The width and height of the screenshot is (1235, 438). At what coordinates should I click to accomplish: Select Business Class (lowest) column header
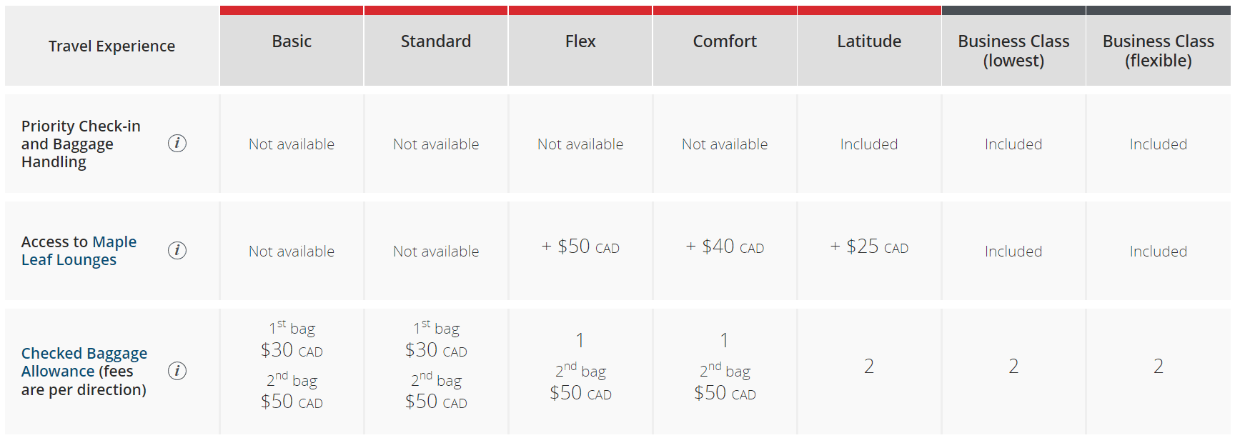(1013, 51)
